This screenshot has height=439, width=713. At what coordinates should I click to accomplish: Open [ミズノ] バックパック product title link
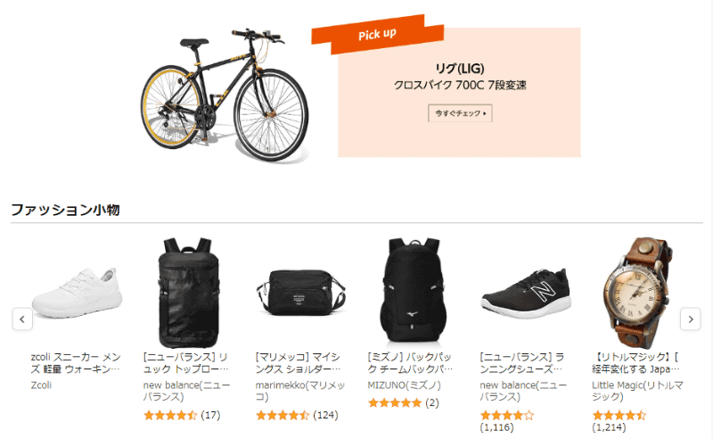click(410, 363)
